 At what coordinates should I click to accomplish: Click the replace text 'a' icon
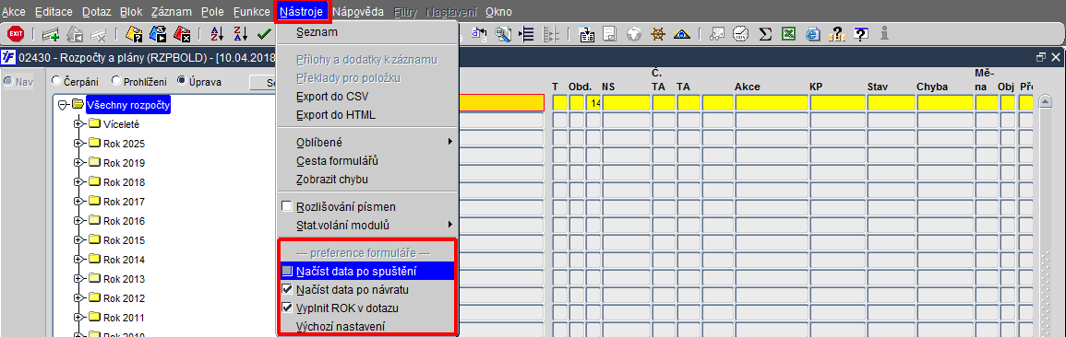tap(479, 33)
